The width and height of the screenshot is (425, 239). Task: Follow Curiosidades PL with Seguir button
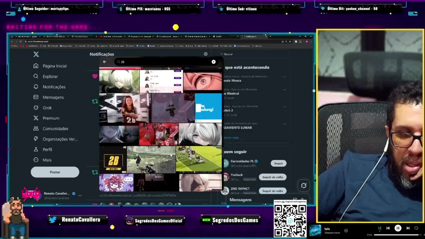pyautogui.click(x=279, y=163)
